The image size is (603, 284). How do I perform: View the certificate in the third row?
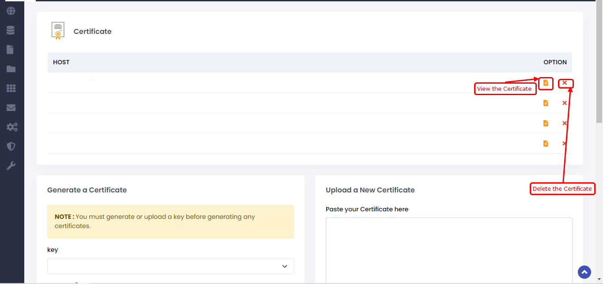(x=546, y=123)
